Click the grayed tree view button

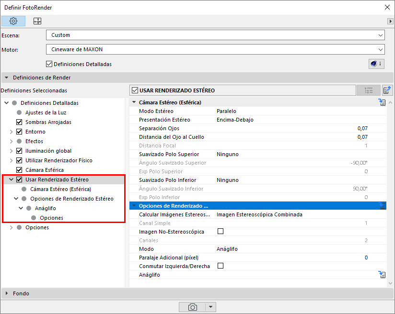coord(368,90)
